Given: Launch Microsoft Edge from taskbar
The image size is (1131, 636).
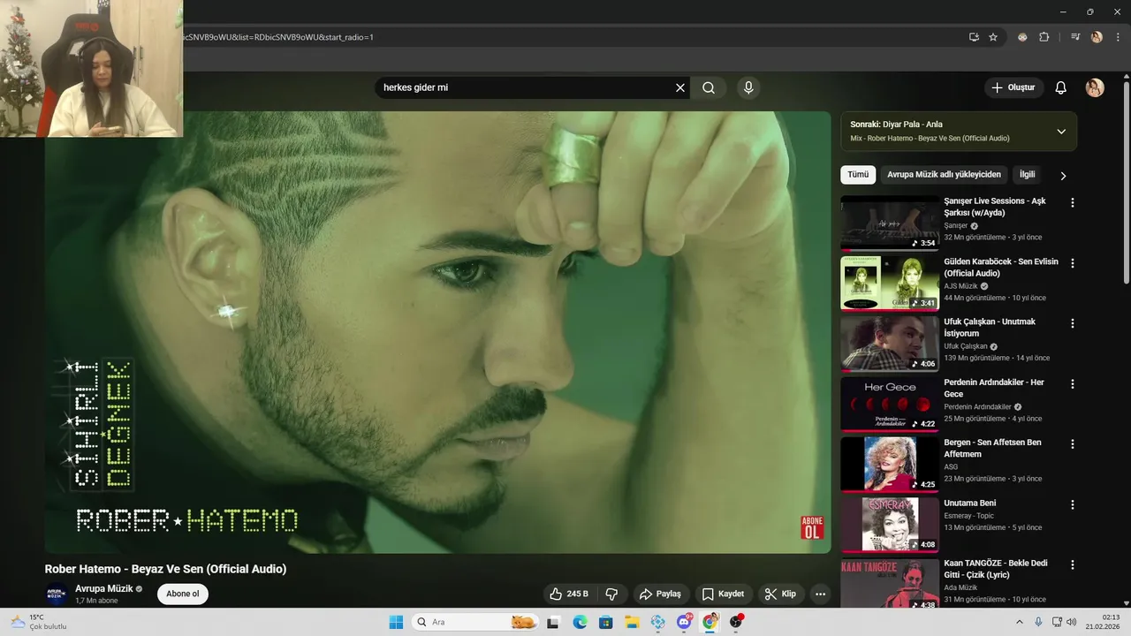Looking at the screenshot, I should (x=580, y=622).
